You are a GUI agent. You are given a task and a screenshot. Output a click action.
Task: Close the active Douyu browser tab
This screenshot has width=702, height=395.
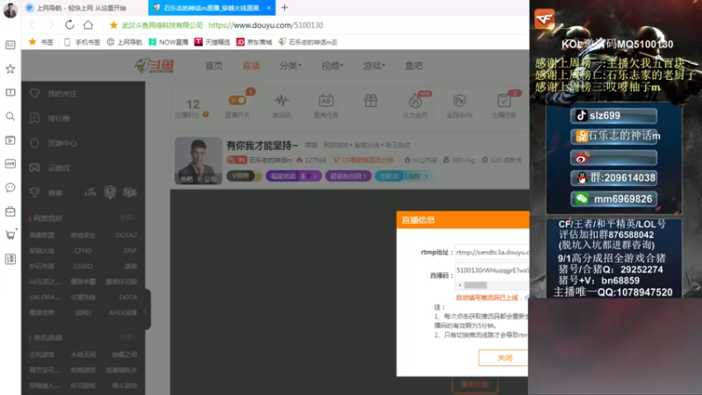pos(269,8)
